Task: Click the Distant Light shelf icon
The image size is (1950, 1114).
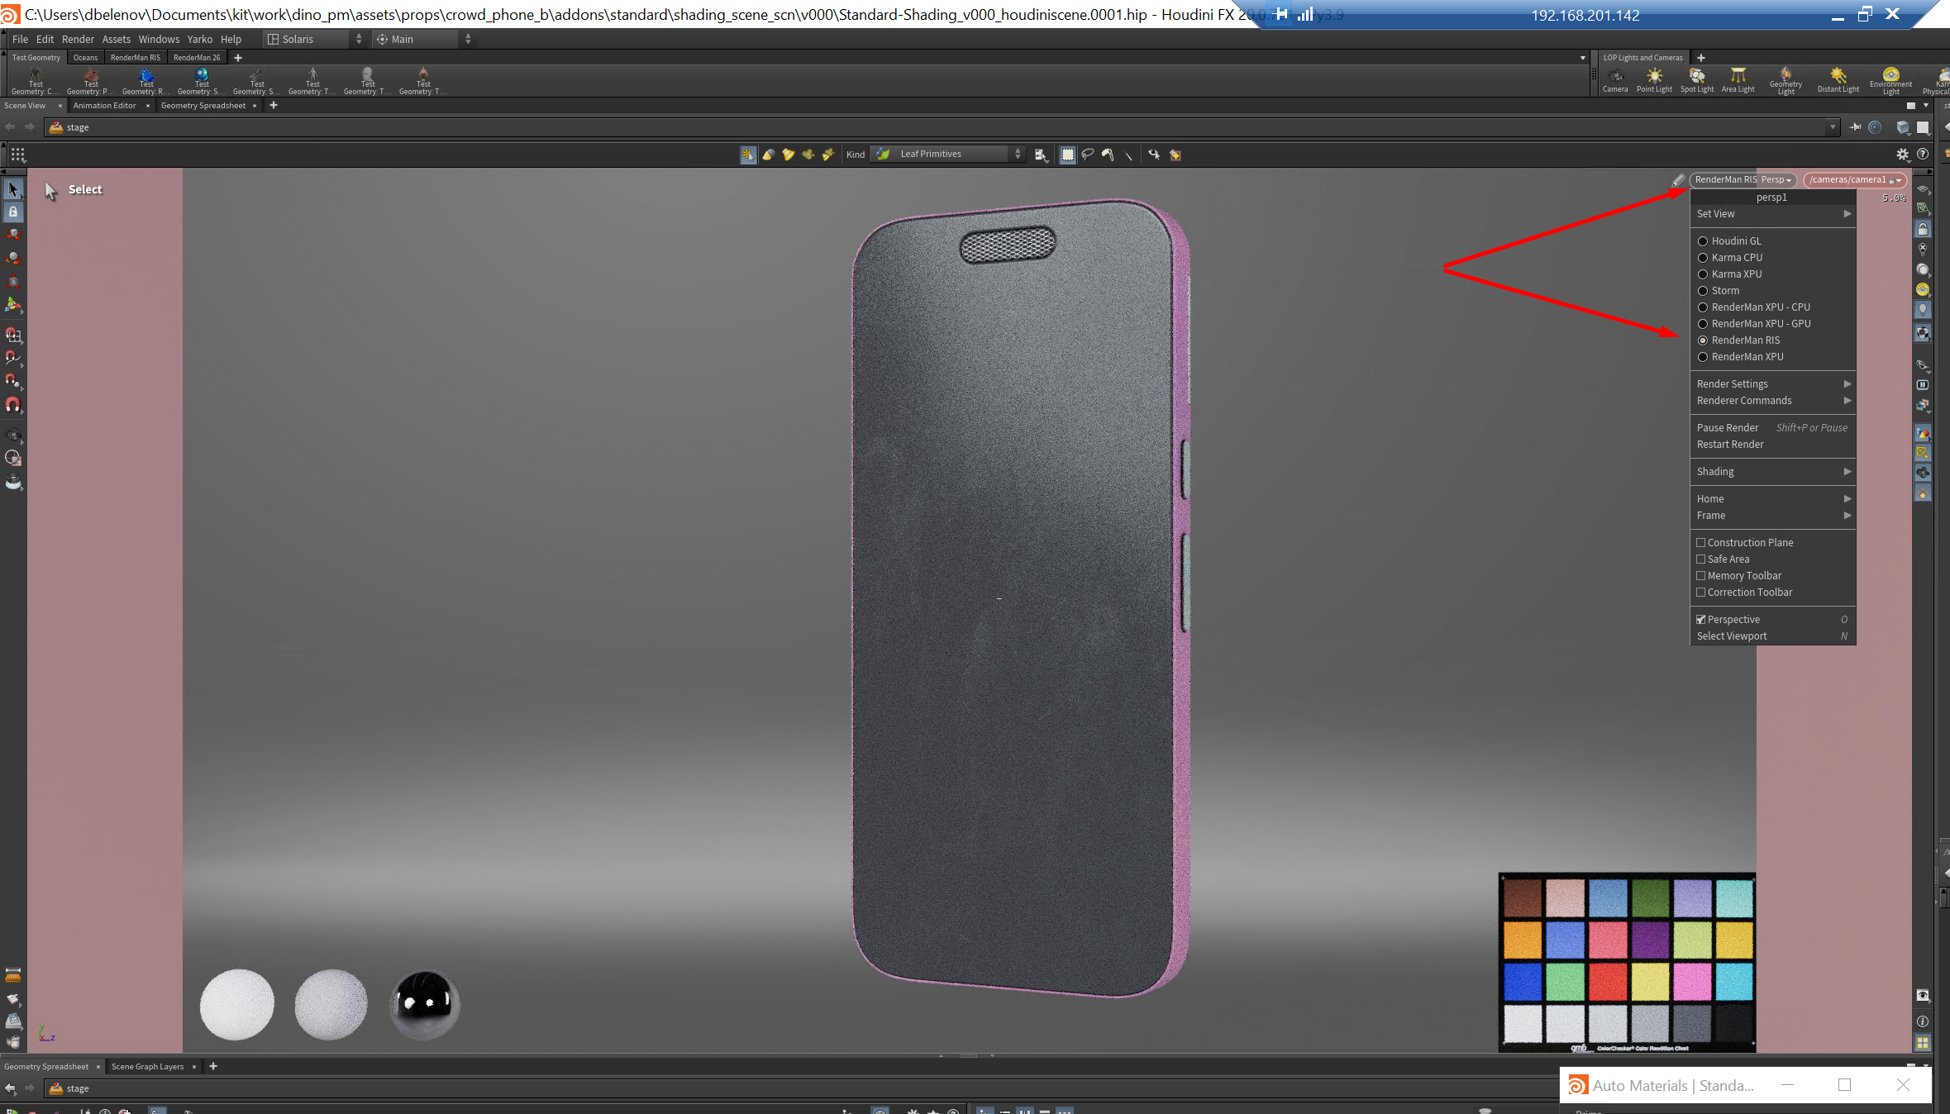Action: point(1838,80)
